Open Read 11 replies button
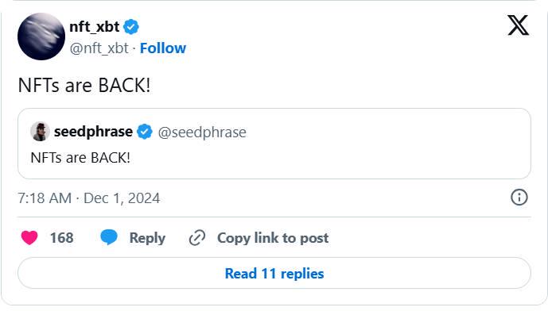The image size is (548, 311). point(274,273)
